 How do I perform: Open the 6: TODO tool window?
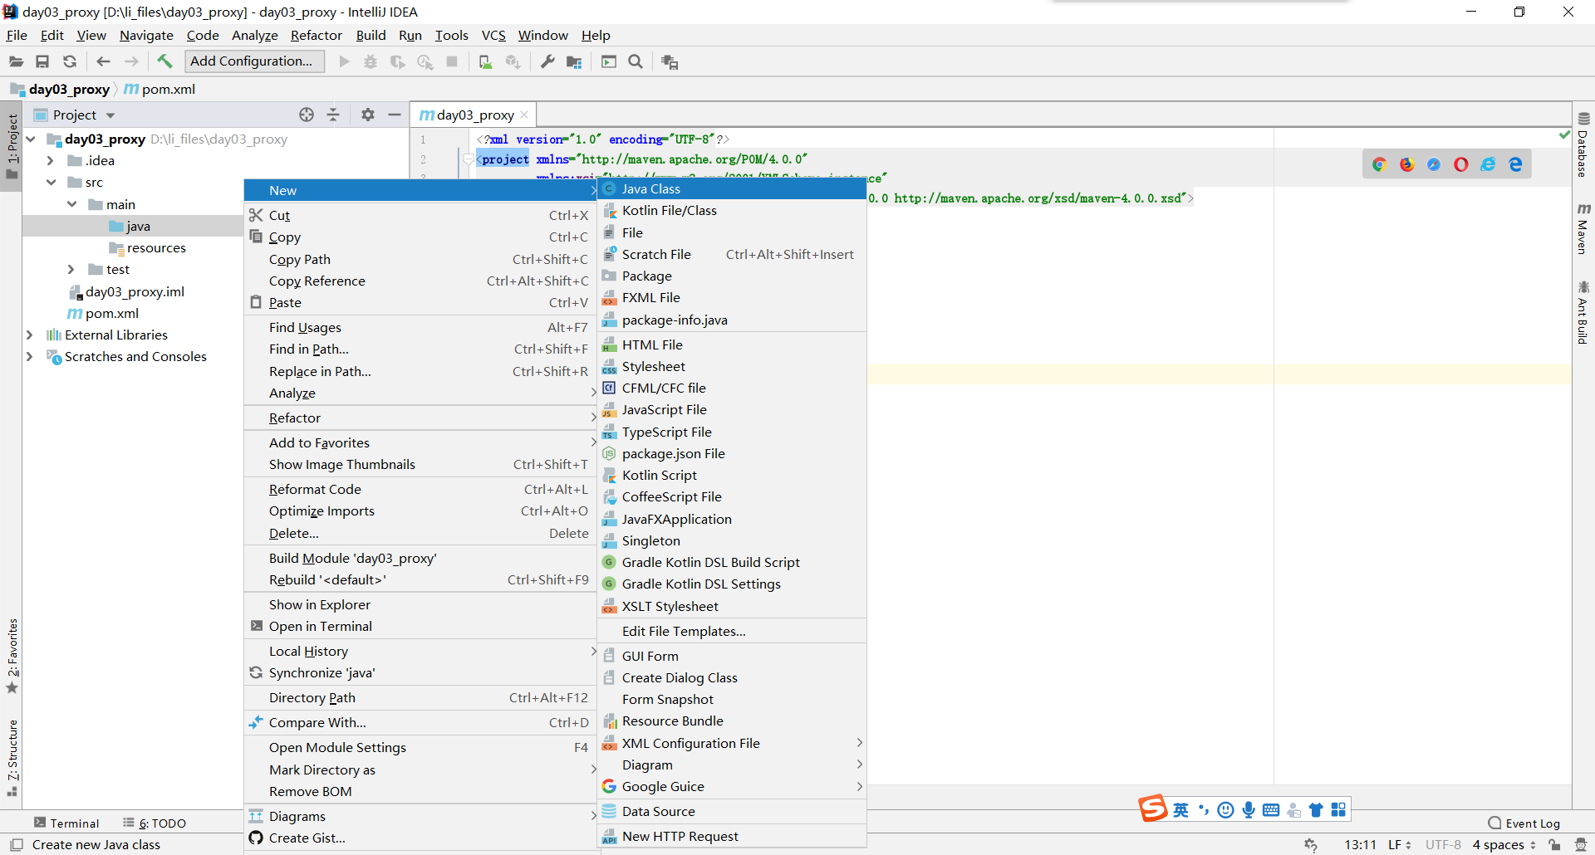coord(155,823)
